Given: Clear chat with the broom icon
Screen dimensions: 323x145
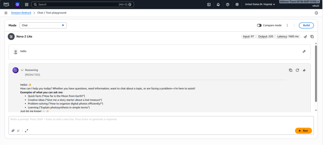Looking at the screenshot, I should (305, 36).
